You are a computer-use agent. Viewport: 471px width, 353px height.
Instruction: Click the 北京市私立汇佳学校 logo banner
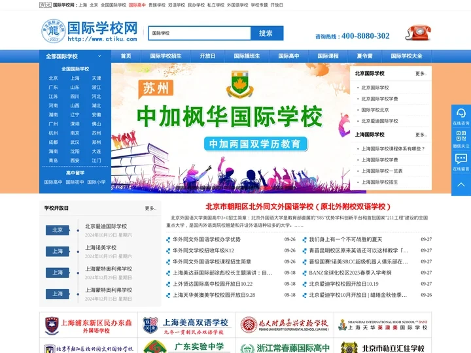383,346
